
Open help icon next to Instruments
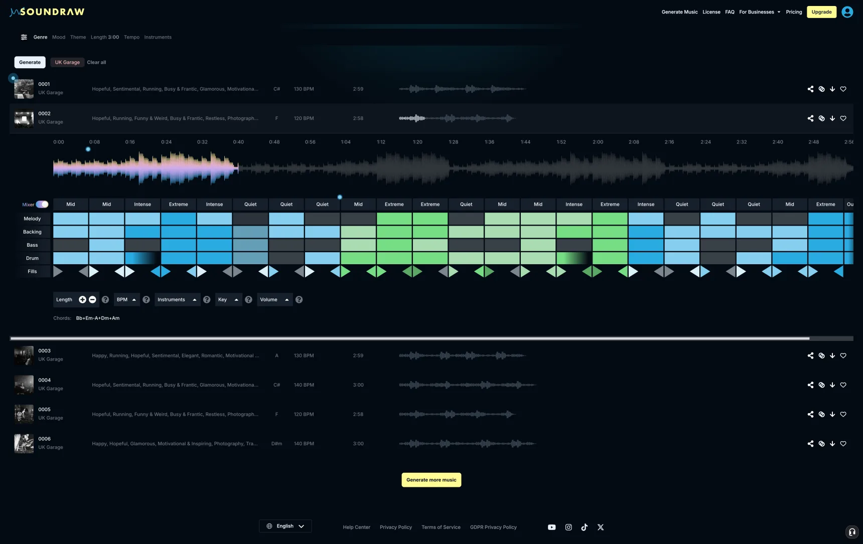(x=207, y=300)
